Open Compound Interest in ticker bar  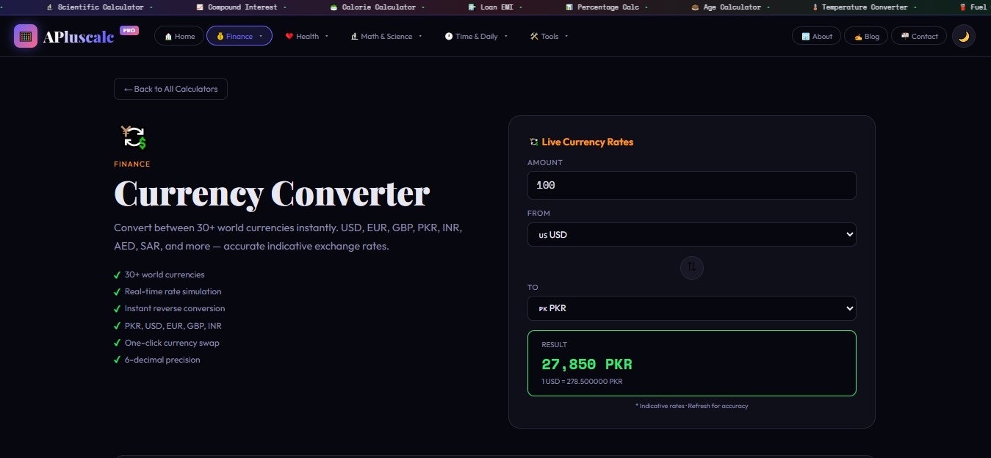[237, 7]
